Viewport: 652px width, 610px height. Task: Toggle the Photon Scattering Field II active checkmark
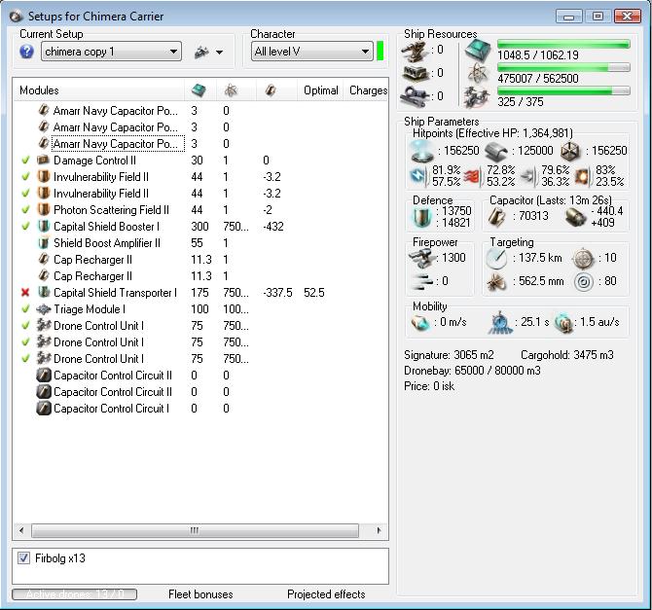[x=25, y=209]
